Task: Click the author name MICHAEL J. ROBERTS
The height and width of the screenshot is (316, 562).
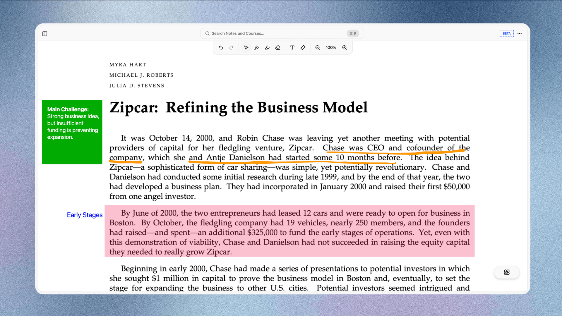Action: click(141, 75)
